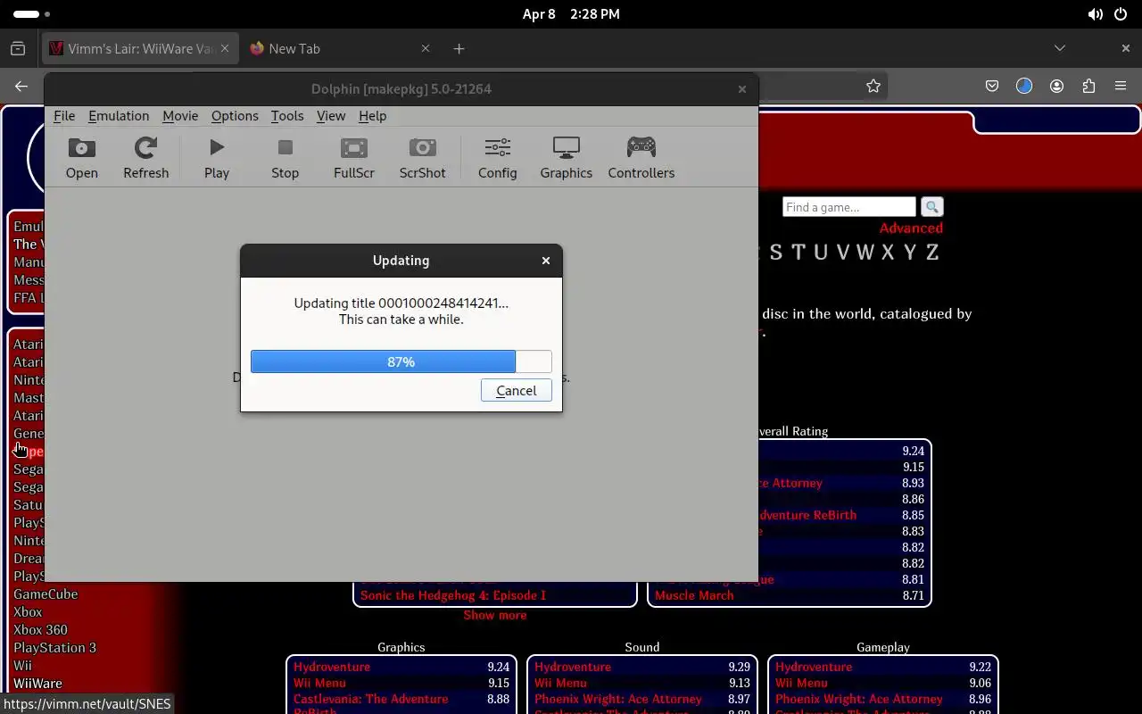This screenshot has height=714, width=1142.
Task: Open Config settings in Dolphin toolbar
Action: (x=498, y=158)
